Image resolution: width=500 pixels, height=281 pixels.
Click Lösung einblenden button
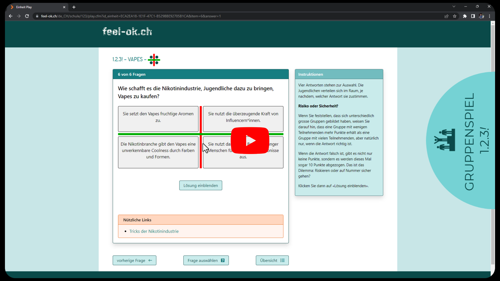tap(201, 186)
